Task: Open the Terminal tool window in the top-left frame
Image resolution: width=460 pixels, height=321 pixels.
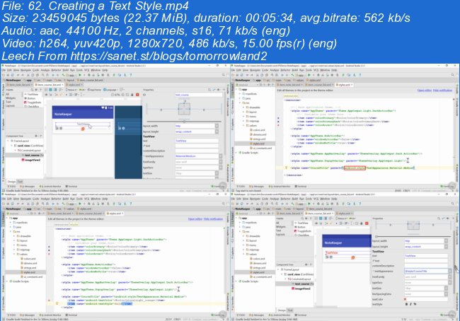Action: [x=71, y=187]
